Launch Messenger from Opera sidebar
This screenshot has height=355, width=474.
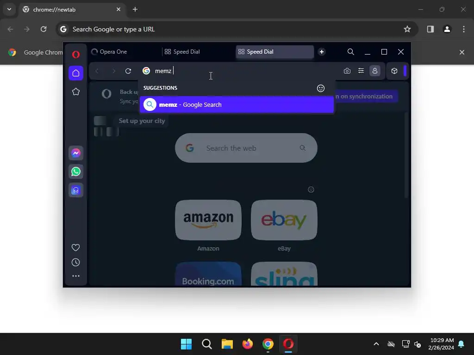(x=76, y=153)
